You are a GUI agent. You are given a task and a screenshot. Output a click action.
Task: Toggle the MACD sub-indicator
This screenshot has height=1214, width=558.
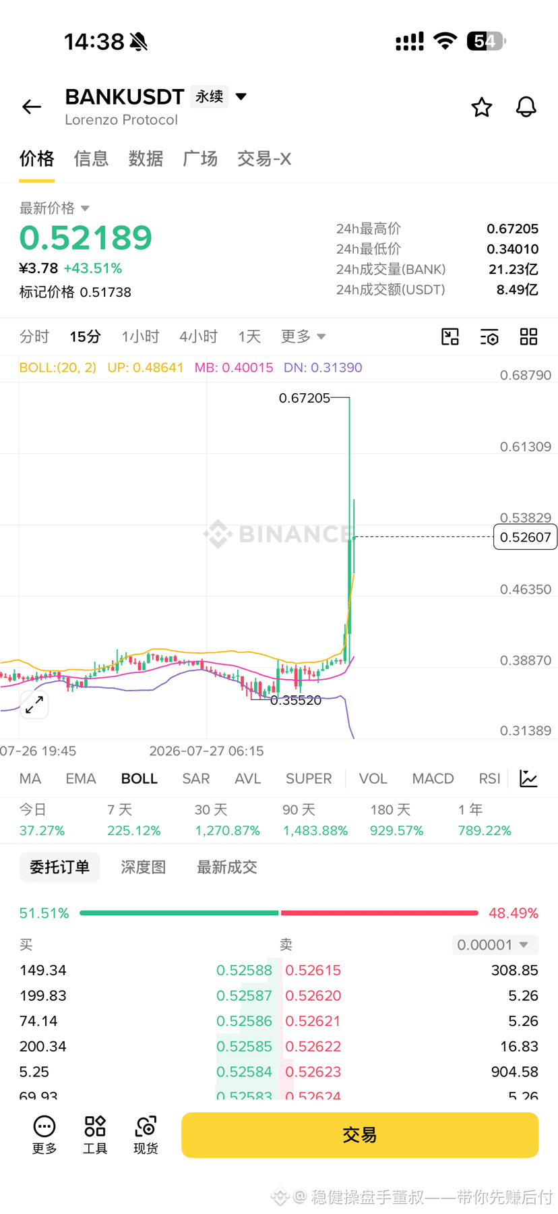coord(433,779)
